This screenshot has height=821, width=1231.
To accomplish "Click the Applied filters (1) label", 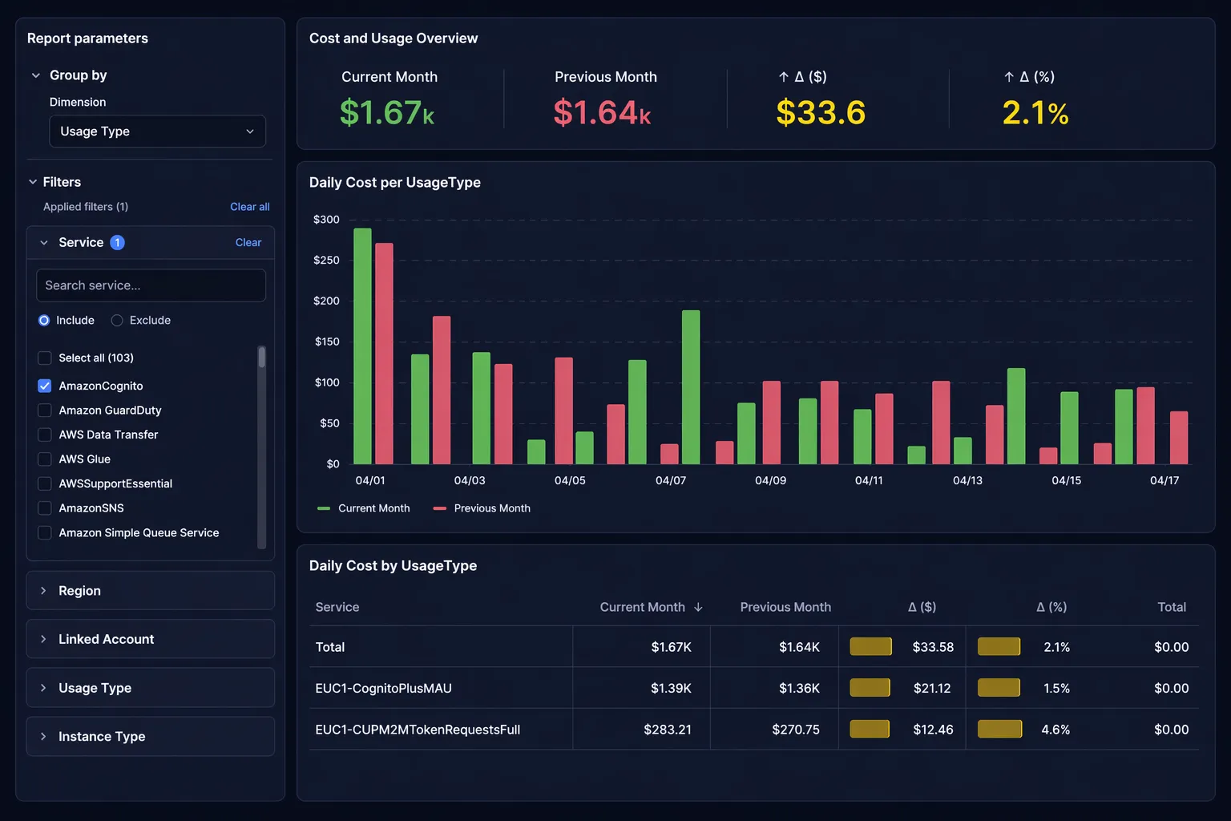I will [x=86, y=207].
